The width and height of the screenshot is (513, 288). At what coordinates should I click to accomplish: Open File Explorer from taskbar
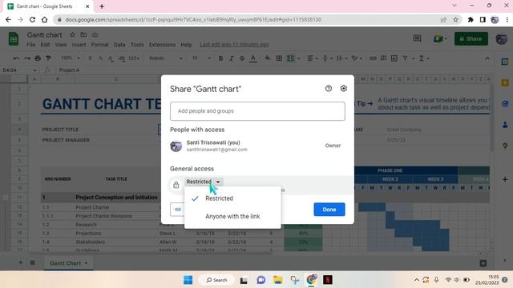click(278, 280)
